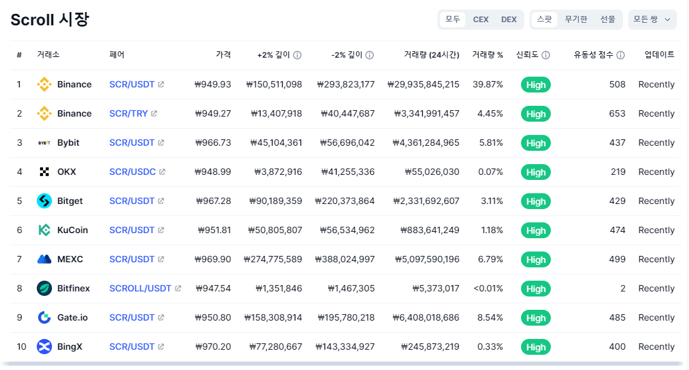Sort by 거래소 column header
Viewport: 689px width, 370px height.
[x=48, y=55]
